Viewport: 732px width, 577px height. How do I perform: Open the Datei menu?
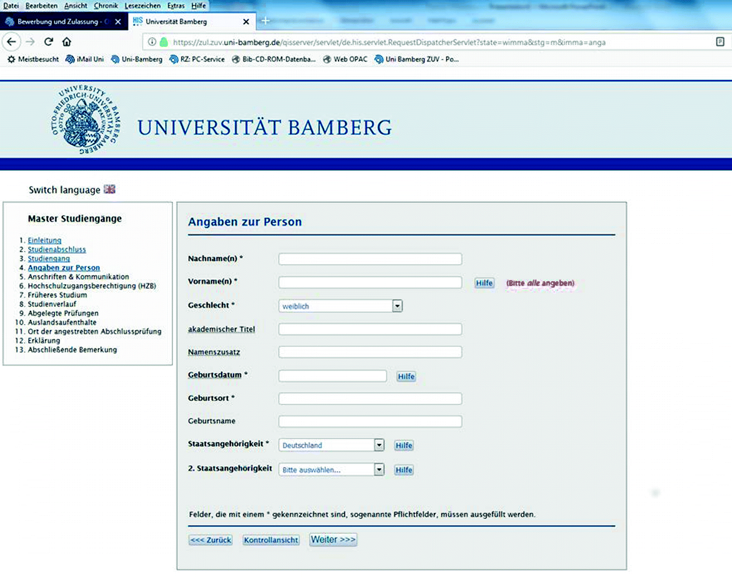(11, 6)
